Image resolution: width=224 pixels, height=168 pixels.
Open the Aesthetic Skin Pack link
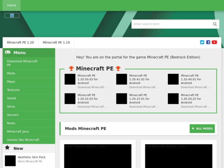coord(32,157)
